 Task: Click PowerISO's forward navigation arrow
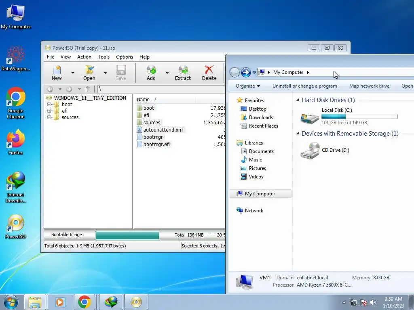tap(69, 89)
